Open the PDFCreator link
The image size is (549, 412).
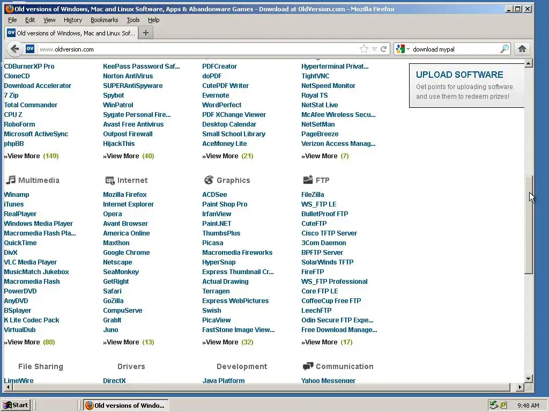tap(219, 66)
